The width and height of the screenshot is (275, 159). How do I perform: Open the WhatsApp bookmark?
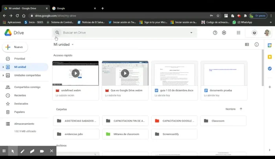(242, 22)
